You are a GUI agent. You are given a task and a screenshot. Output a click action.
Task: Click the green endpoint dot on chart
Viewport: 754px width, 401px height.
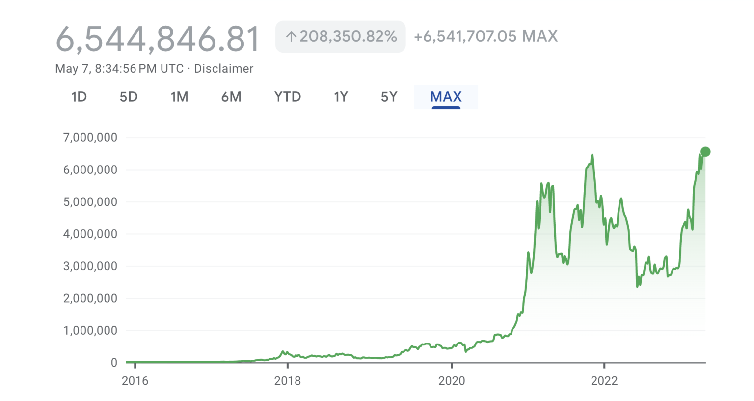pyautogui.click(x=705, y=152)
